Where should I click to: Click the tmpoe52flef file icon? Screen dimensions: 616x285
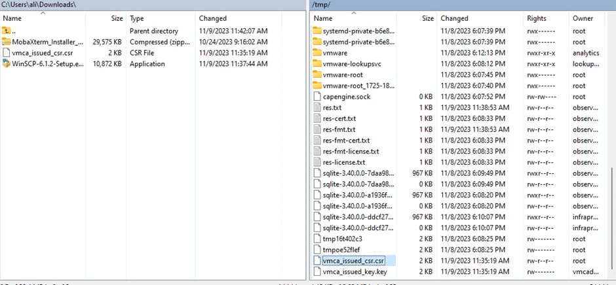point(317,250)
